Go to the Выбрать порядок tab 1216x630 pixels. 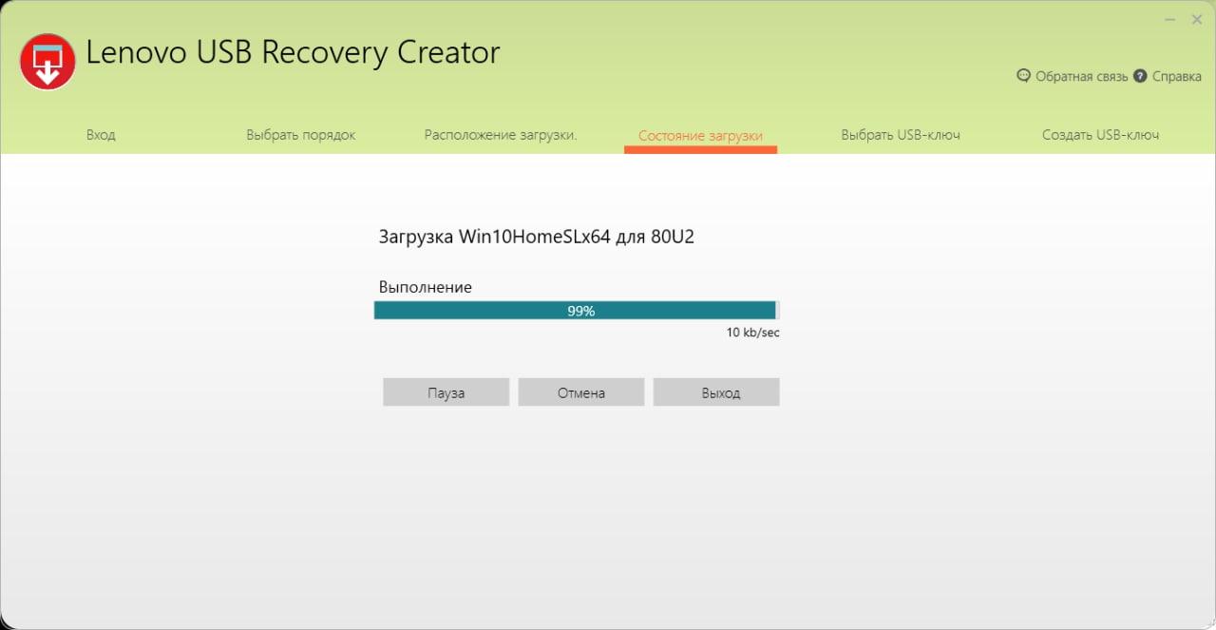point(301,135)
